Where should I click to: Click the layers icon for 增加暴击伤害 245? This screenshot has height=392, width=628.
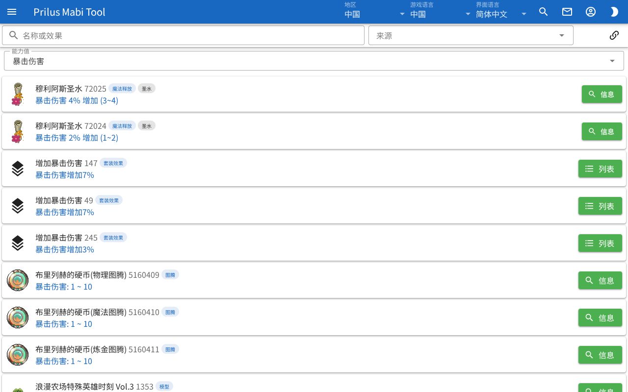click(x=18, y=243)
